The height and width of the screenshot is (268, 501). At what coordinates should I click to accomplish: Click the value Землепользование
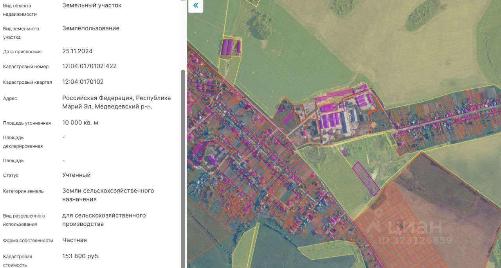(91, 28)
